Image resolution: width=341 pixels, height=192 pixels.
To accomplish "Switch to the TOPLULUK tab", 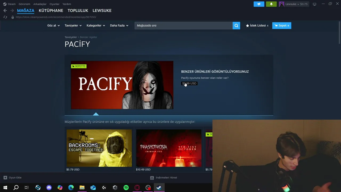I will coord(78,10).
